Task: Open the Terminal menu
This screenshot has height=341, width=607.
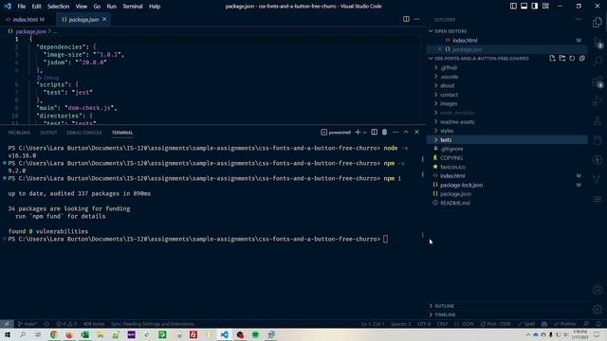Action: coord(133,7)
